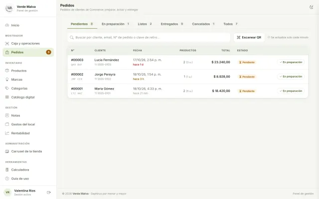Image resolution: width=319 pixels, height=199 pixels.
Task: Click the order search field
Action: 149,37
